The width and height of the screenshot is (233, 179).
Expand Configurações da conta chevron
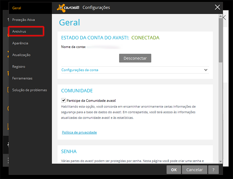(206, 70)
